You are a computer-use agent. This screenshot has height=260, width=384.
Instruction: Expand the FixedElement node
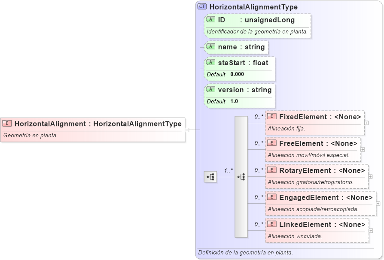click(x=366, y=123)
